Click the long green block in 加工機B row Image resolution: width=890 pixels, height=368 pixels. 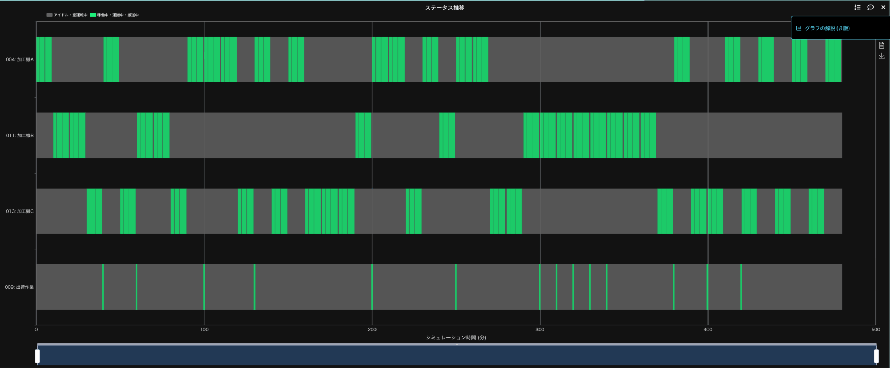(590, 135)
